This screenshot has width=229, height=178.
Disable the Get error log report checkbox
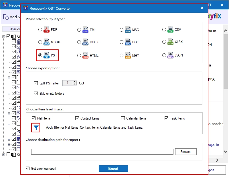click(27, 169)
